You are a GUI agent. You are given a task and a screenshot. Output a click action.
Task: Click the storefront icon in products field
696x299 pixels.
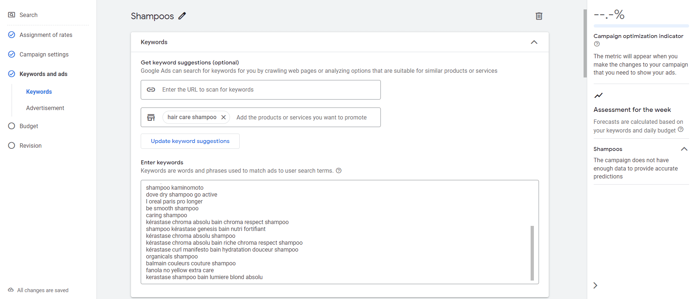(x=151, y=117)
